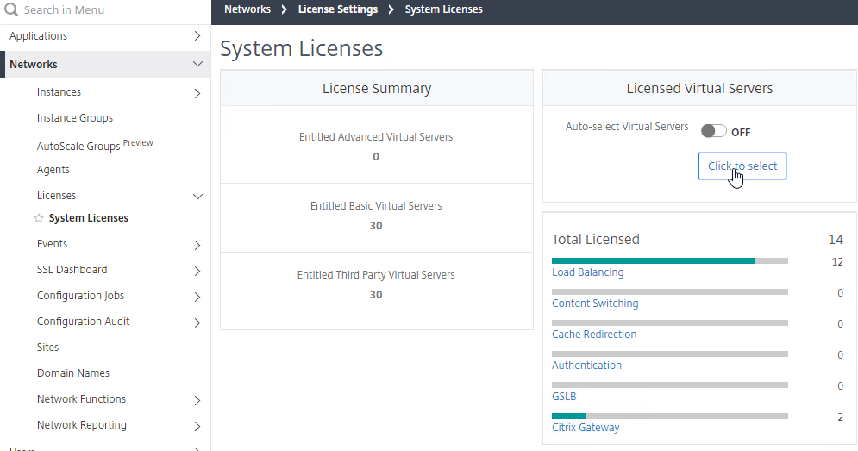Click the Search in Menu field
This screenshot has width=858, height=451.
(105, 9)
